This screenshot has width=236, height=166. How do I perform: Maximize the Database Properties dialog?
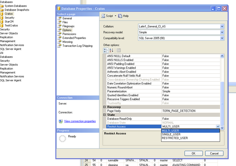(x=219, y=8)
